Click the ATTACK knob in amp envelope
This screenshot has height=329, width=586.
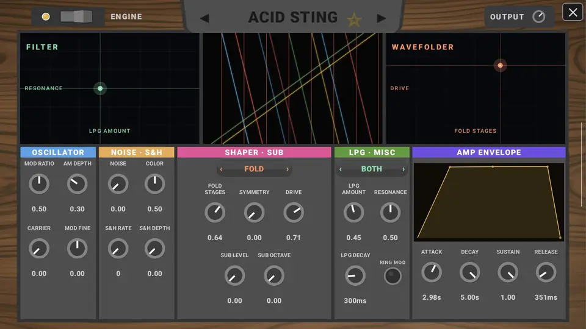tap(432, 272)
